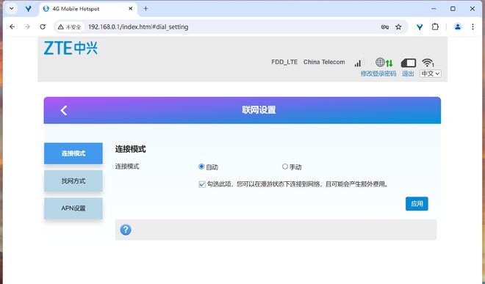The image size is (485, 284).
Task: Open the 修改登录密码 link
Action: tap(378, 73)
